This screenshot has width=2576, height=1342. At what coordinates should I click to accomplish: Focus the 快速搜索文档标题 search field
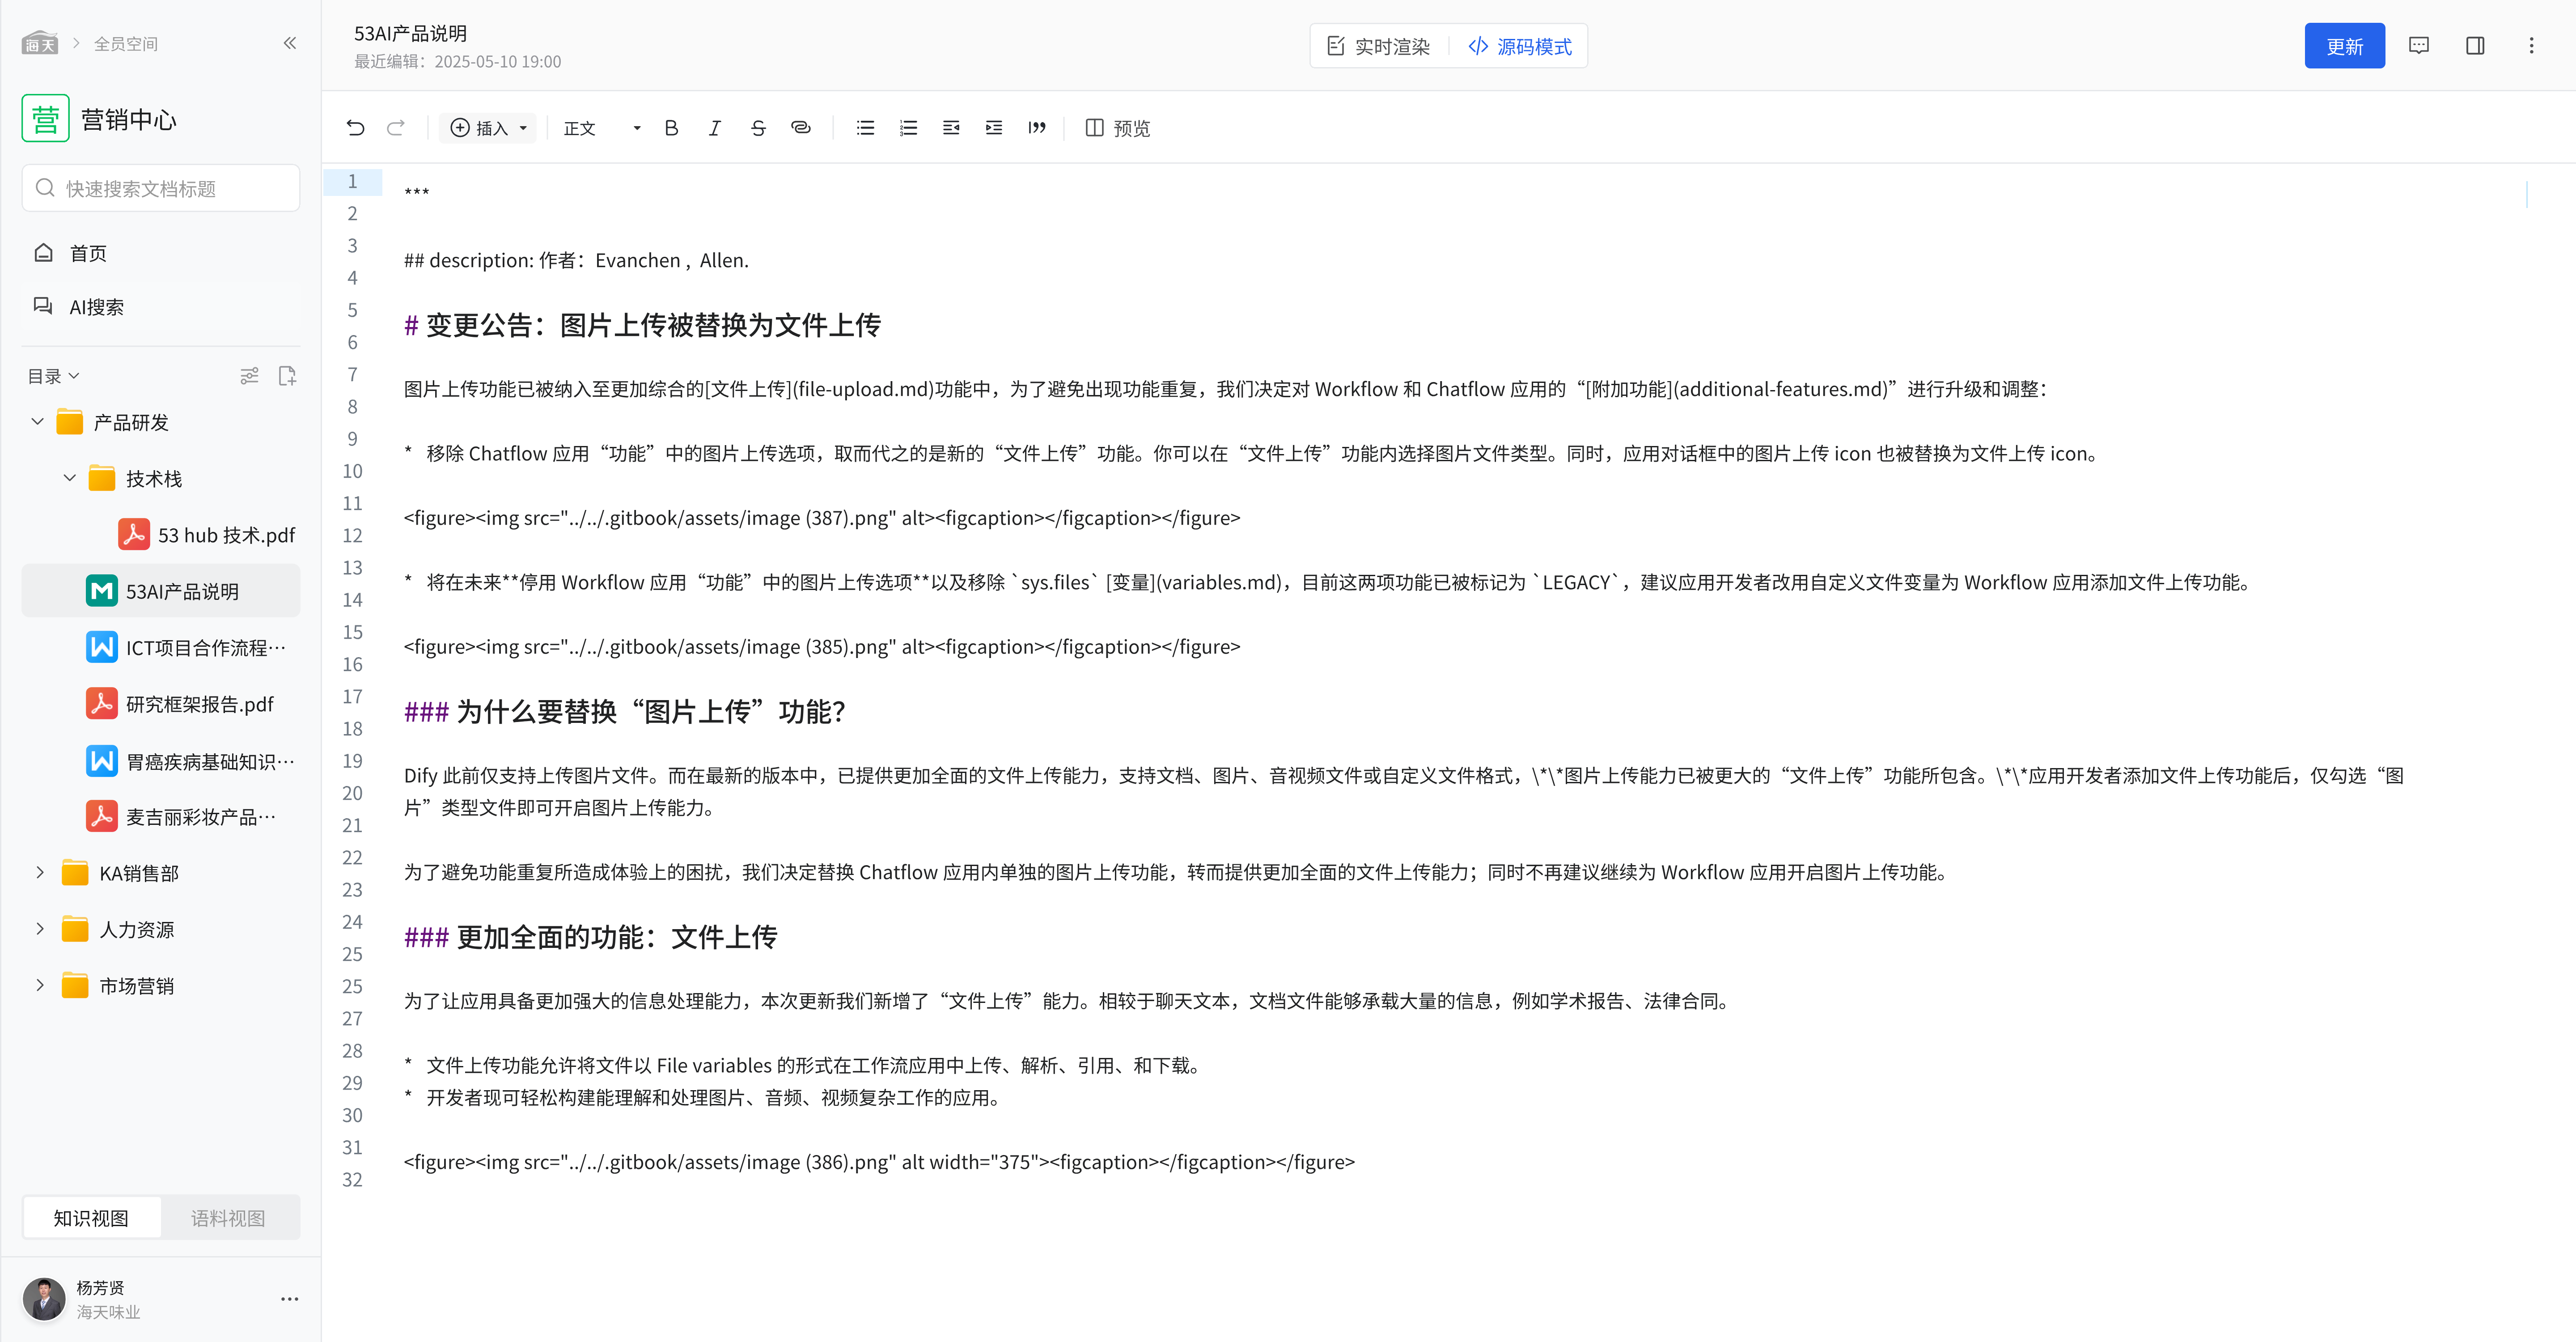pos(160,188)
